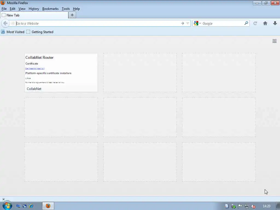
Task: Click the taskbar clock showing 14:20
Action: [x=267, y=206]
